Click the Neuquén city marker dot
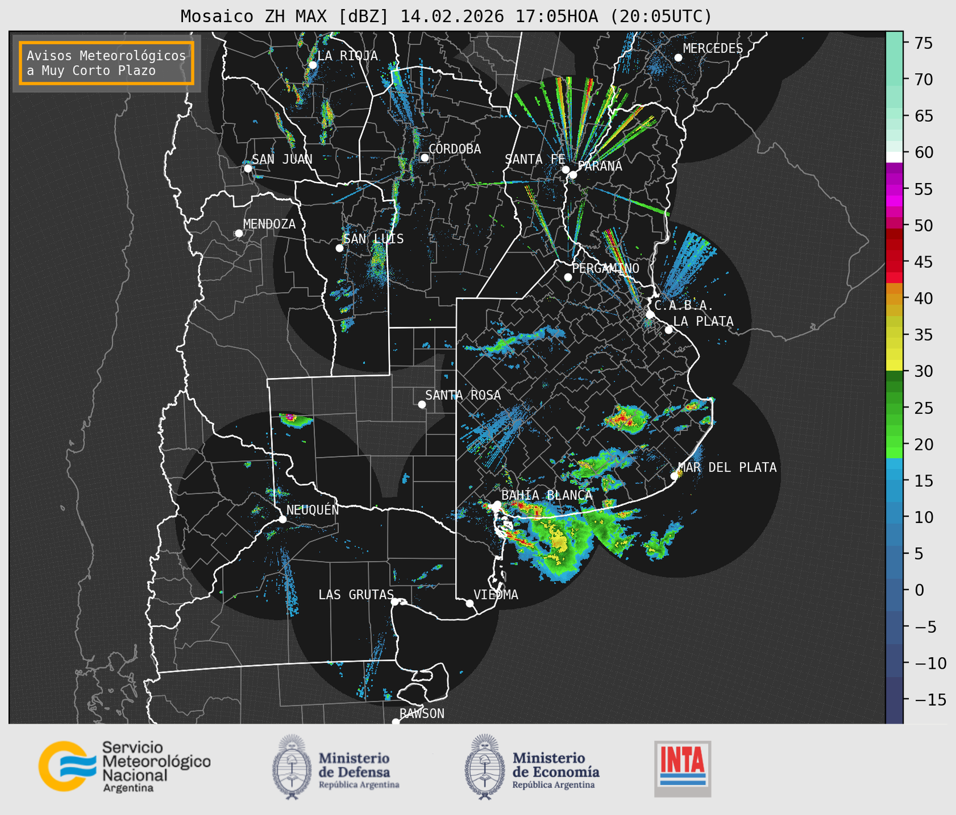 point(282,519)
